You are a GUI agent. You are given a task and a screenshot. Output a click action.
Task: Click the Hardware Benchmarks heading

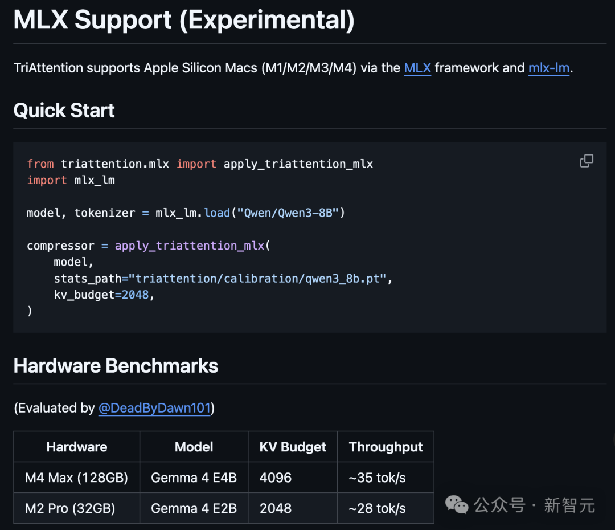pos(116,366)
